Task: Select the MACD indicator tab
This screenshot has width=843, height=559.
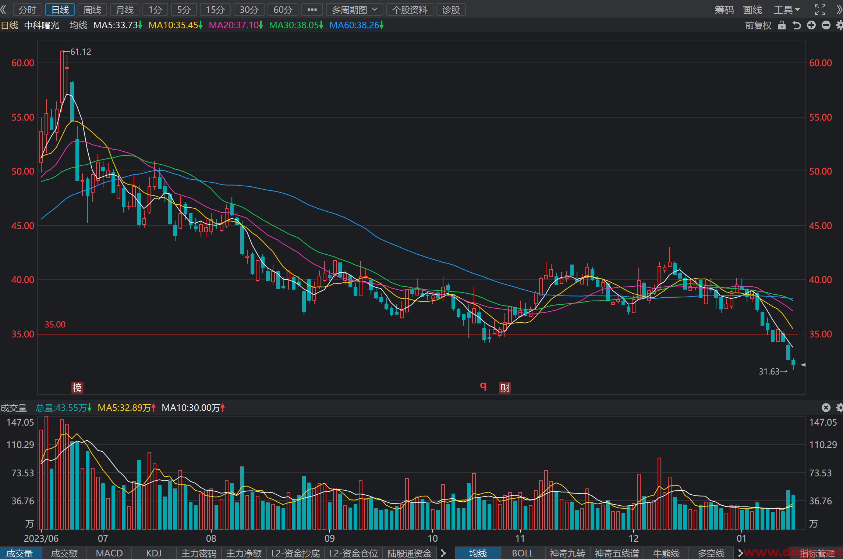Action: [109, 553]
